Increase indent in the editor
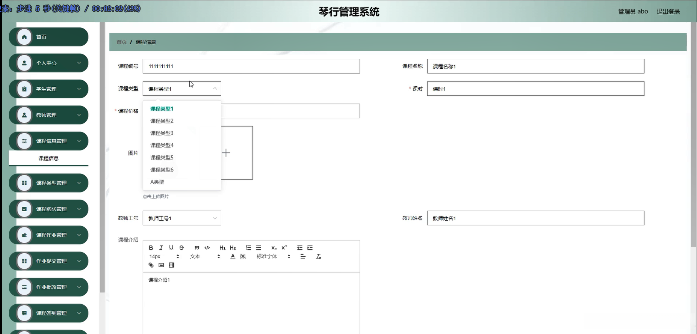697x334 pixels. point(310,248)
